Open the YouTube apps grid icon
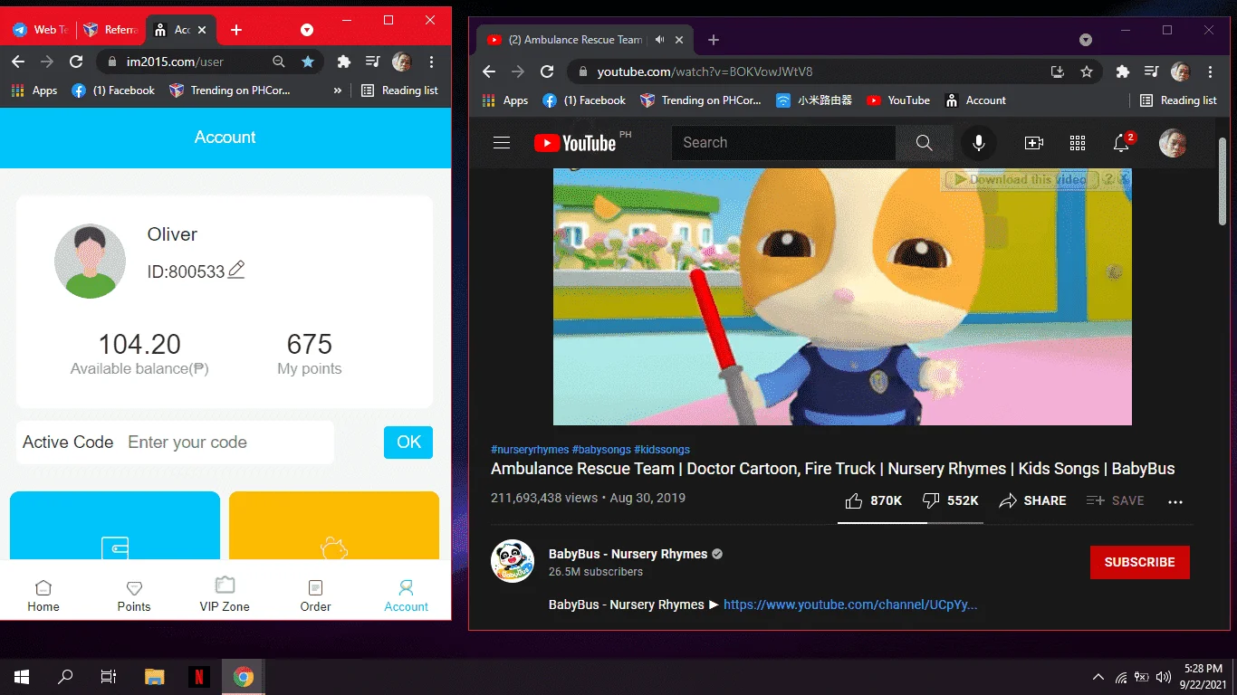1237x695 pixels. click(x=1077, y=143)
